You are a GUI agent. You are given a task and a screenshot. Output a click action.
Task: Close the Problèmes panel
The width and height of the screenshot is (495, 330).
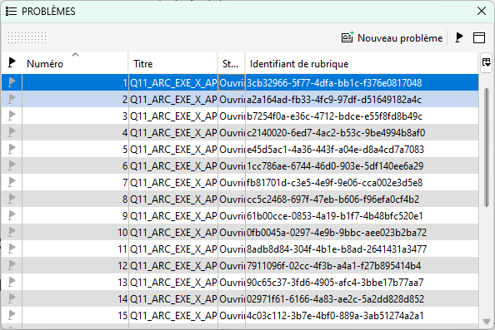[x=482, y=11]
